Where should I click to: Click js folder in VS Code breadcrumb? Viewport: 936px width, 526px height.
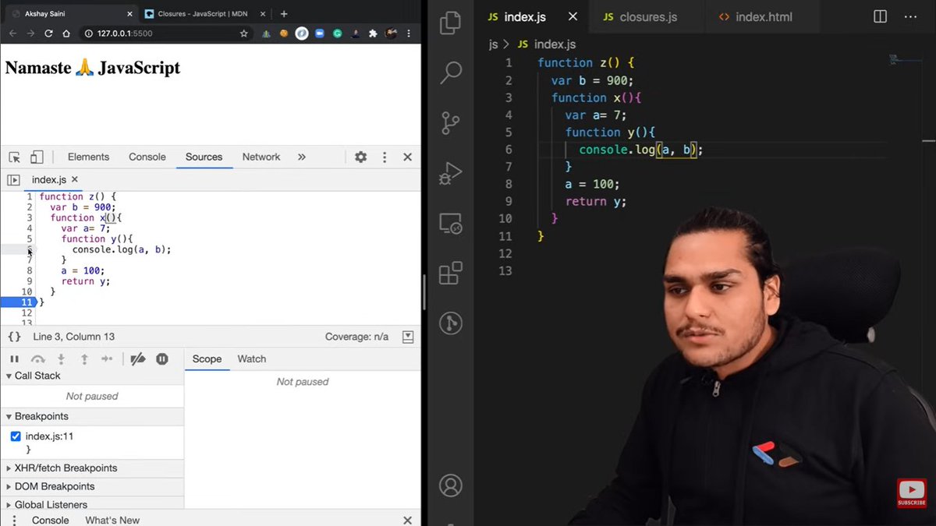[494, 44]
